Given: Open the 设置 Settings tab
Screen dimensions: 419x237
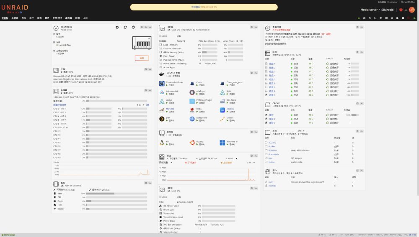Looking at the screenshot, I should (x=39, y=18).
